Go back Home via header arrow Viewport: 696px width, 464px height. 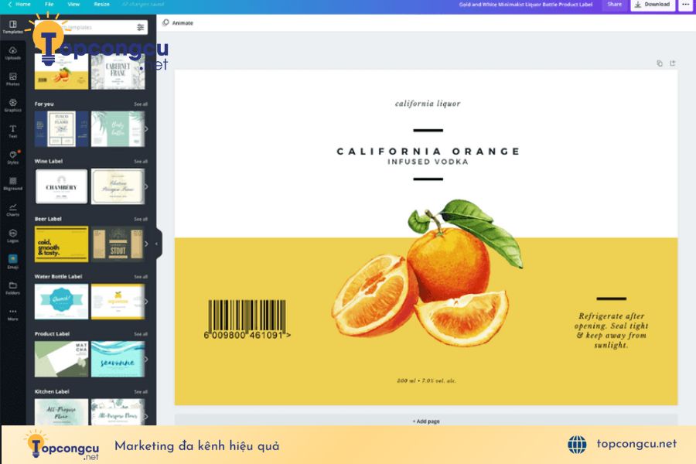point(19,4)
